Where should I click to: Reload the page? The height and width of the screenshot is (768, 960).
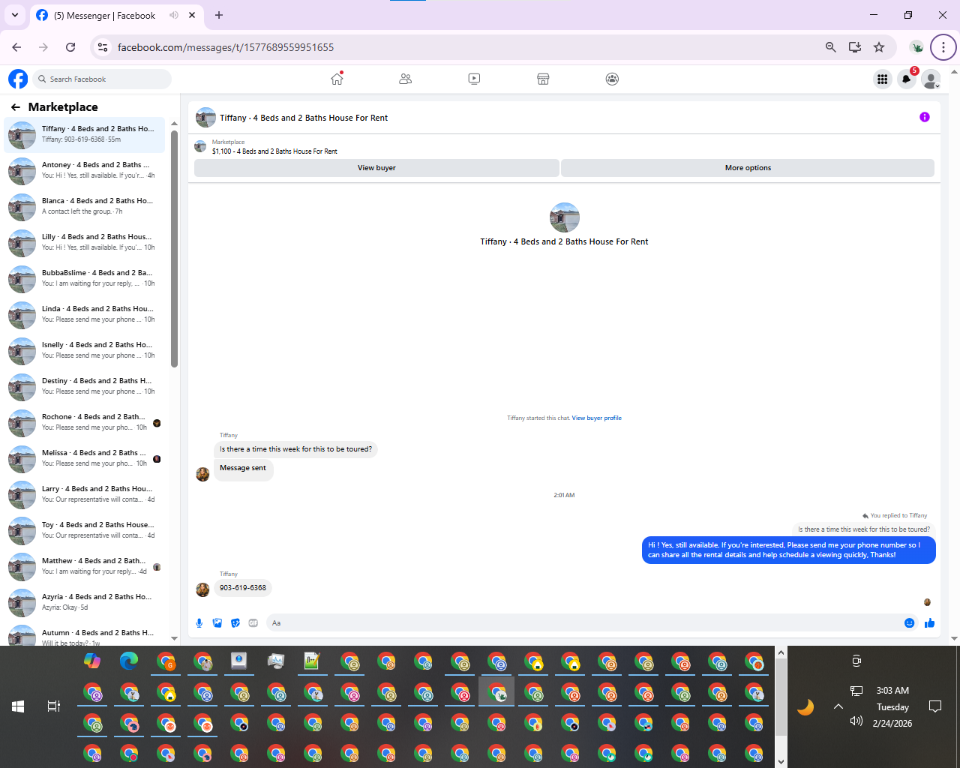pyautogui.click(x=70, y=47)
